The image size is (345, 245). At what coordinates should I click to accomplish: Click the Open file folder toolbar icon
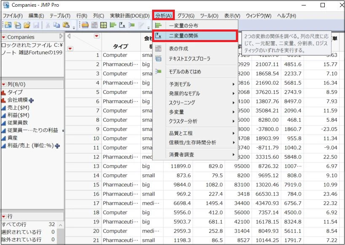pyautogui.click(x=27, y=25)
